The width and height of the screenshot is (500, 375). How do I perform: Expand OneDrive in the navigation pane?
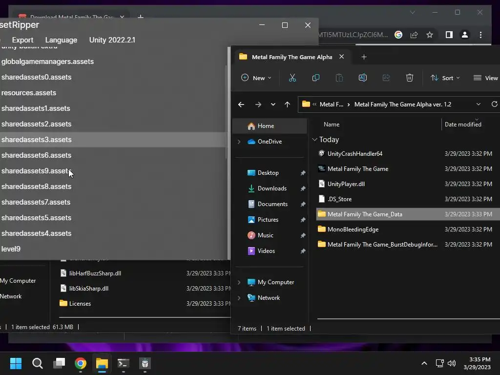239,142
